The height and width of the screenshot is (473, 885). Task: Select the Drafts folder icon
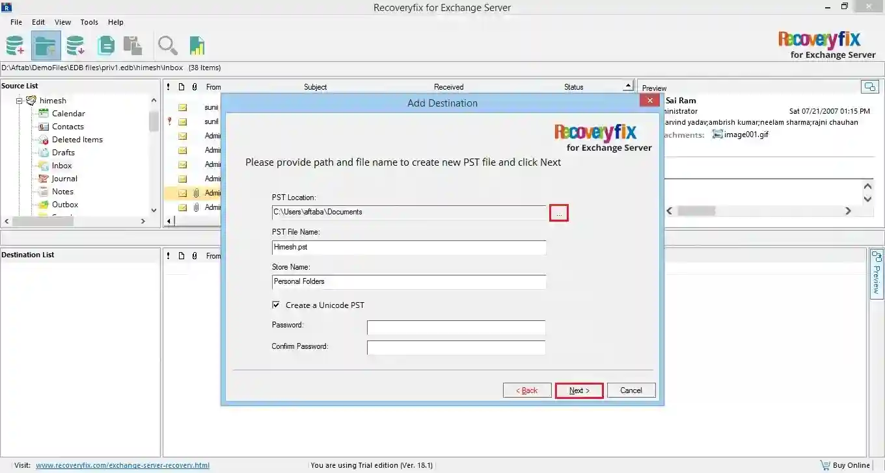pos(44,153)
